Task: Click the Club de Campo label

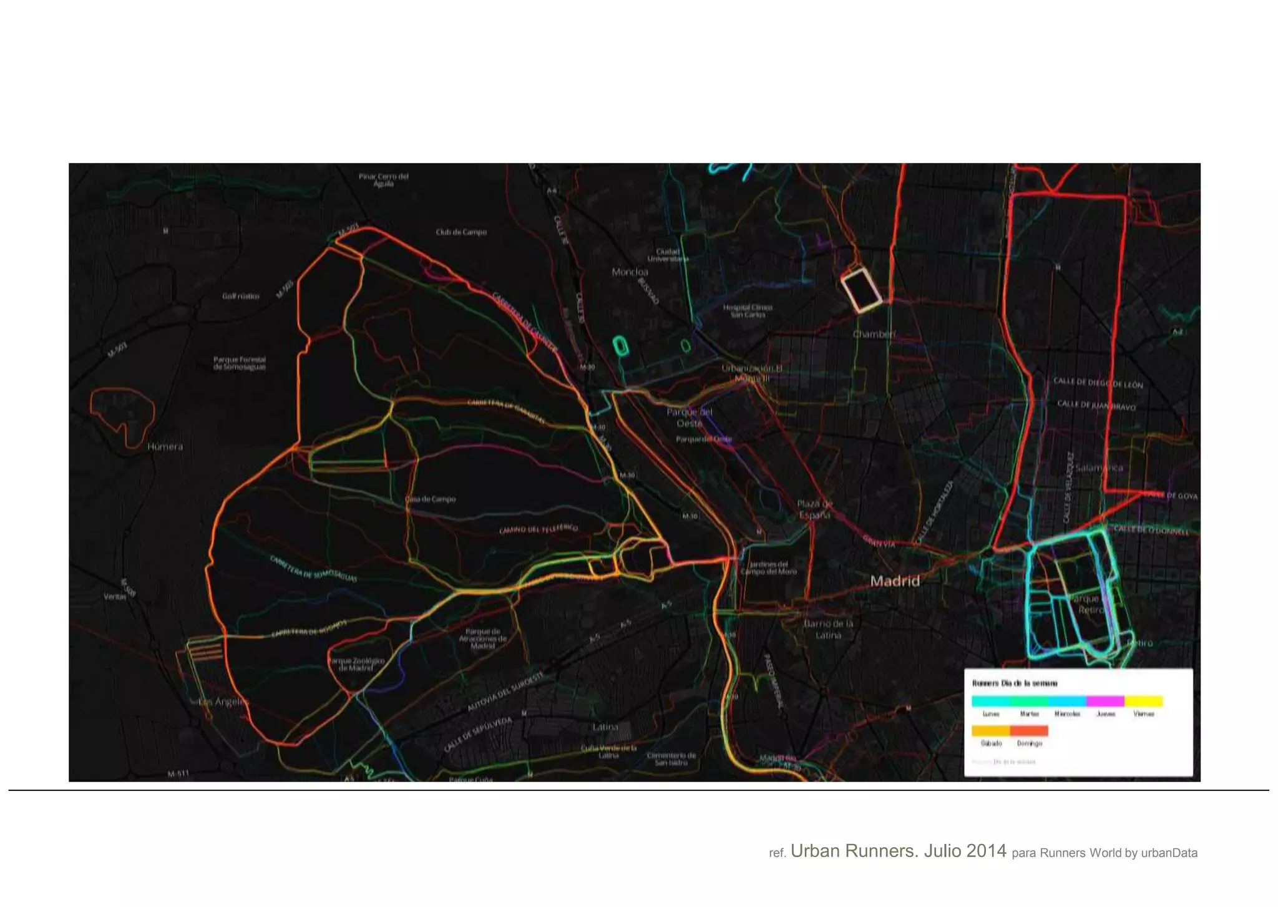Action: coord(461,232)
